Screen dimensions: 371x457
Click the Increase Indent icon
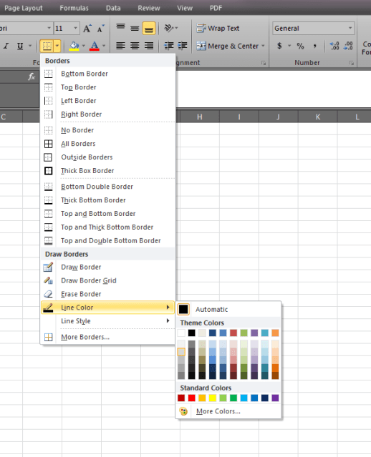click(183, 46)
